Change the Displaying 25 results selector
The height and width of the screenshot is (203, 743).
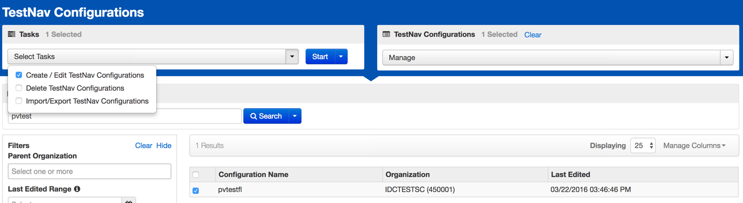pyautogui.click(x=643, y=146)
